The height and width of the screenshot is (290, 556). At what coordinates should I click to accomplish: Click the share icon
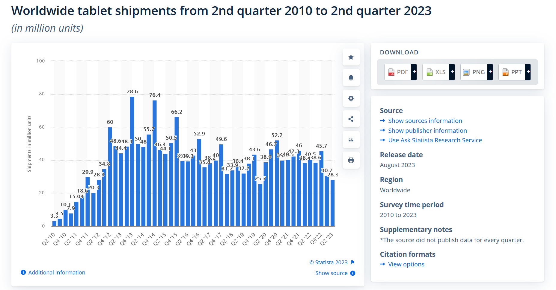(x=351, y=119)
